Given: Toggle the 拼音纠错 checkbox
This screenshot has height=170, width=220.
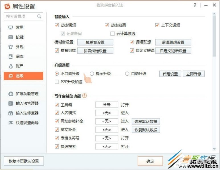Looking at the screenshot, I should click(57, 51).
